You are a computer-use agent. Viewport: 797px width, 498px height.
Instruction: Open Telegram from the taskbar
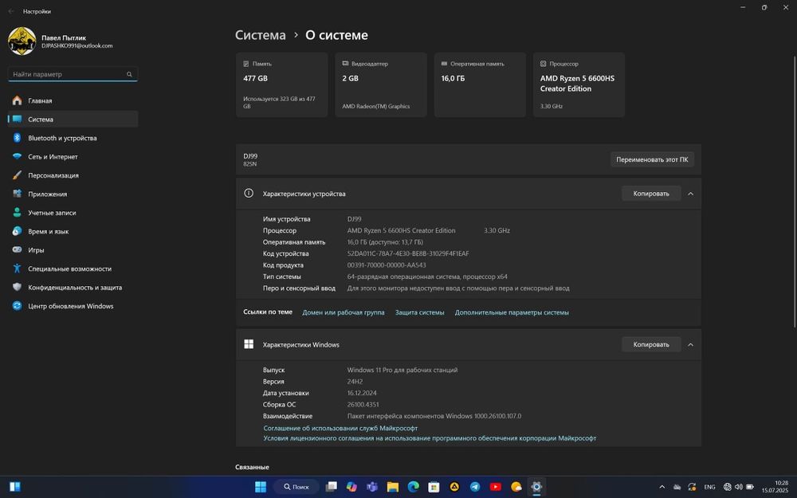(x=475, y=487)
